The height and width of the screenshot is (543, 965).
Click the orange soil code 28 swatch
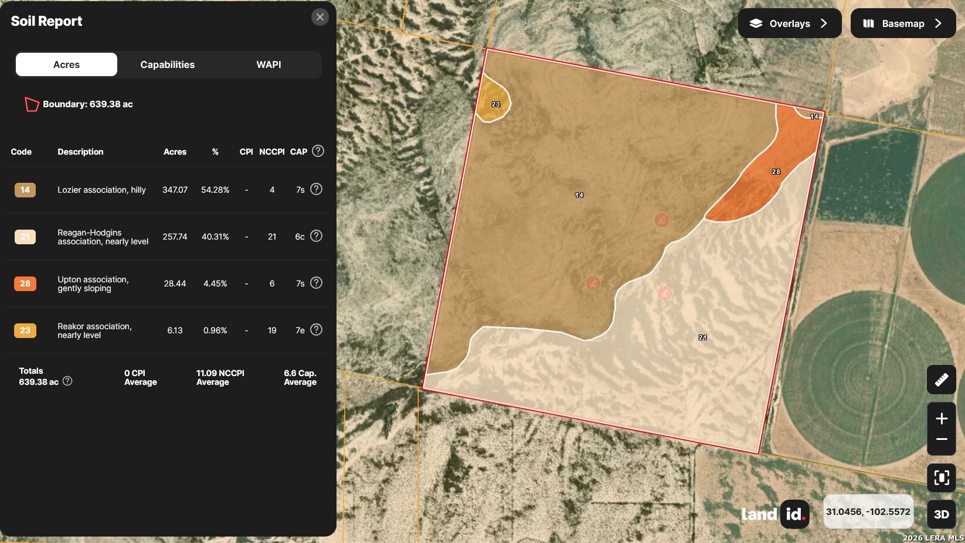pyautogui.click(x=25, y=284)
